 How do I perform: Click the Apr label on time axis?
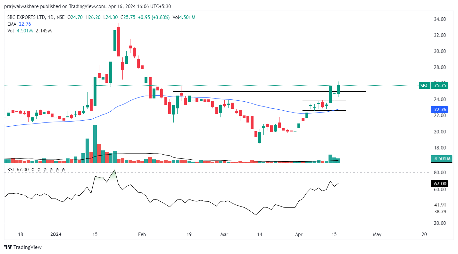(x=298, y=234)
